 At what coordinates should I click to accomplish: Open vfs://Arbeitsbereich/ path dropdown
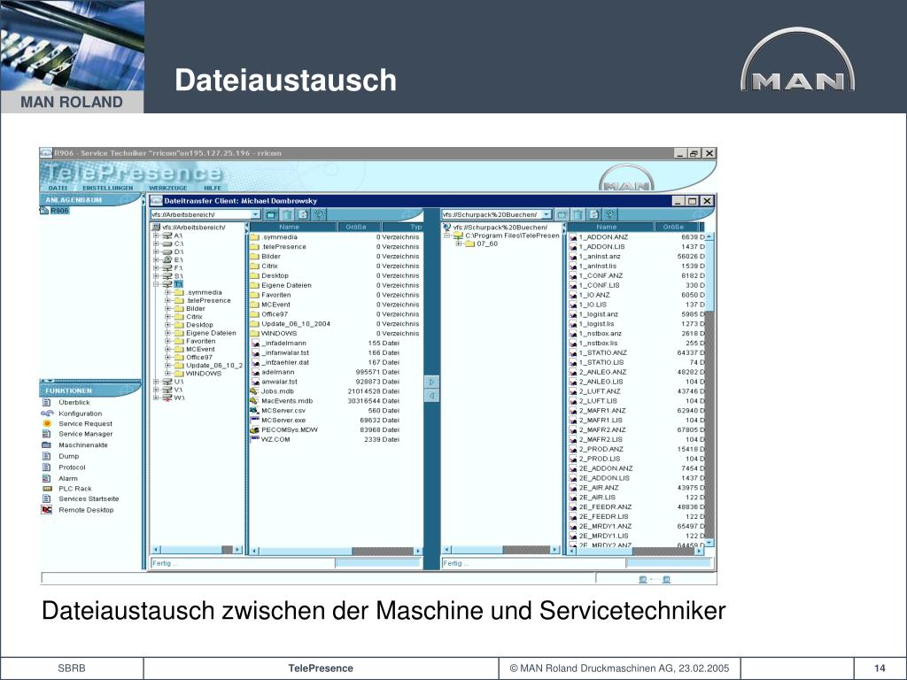pyautogui.click(x=256, y=214)
